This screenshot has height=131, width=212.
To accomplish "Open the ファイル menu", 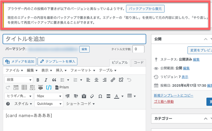I will [14, 70].
